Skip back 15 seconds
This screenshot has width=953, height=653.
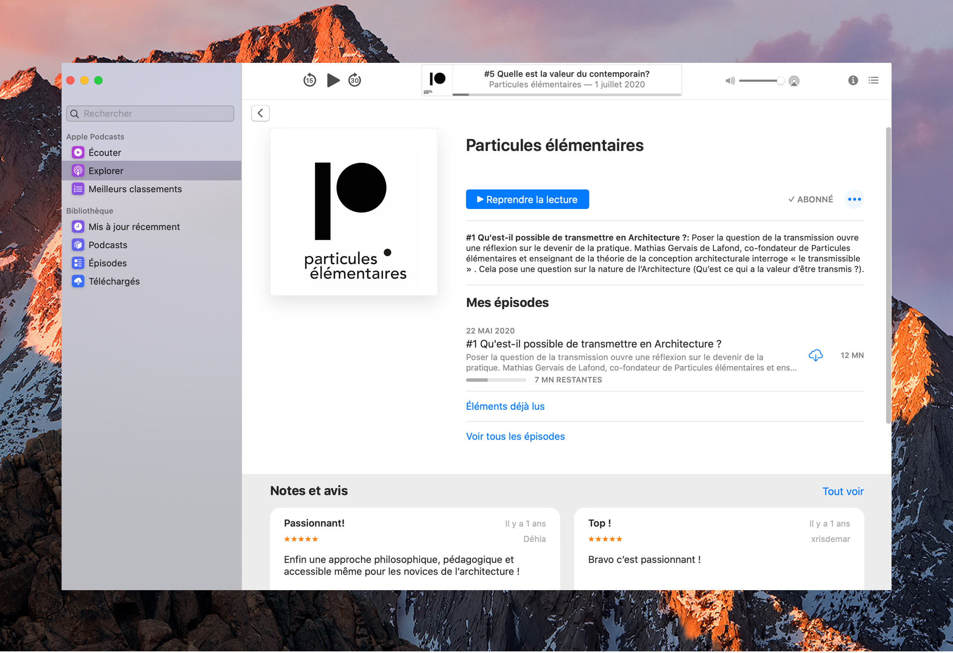coord(310,80)
